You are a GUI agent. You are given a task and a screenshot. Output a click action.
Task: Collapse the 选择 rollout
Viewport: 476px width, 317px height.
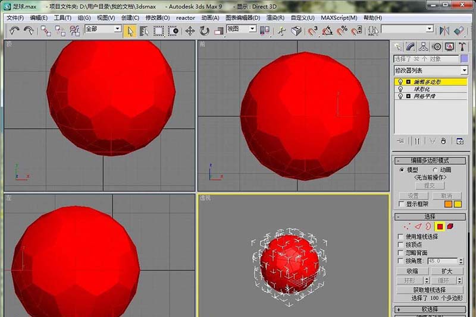coord(430,217)
